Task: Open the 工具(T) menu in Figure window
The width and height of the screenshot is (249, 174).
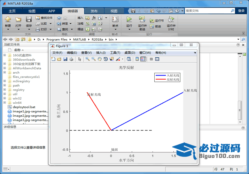Action: click(115, 53)
